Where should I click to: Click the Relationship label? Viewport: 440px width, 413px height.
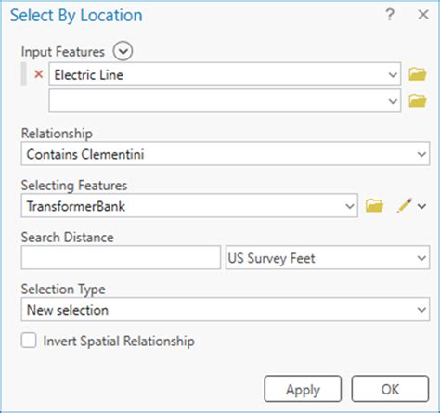pyautogui.click(x=57, y=134)
